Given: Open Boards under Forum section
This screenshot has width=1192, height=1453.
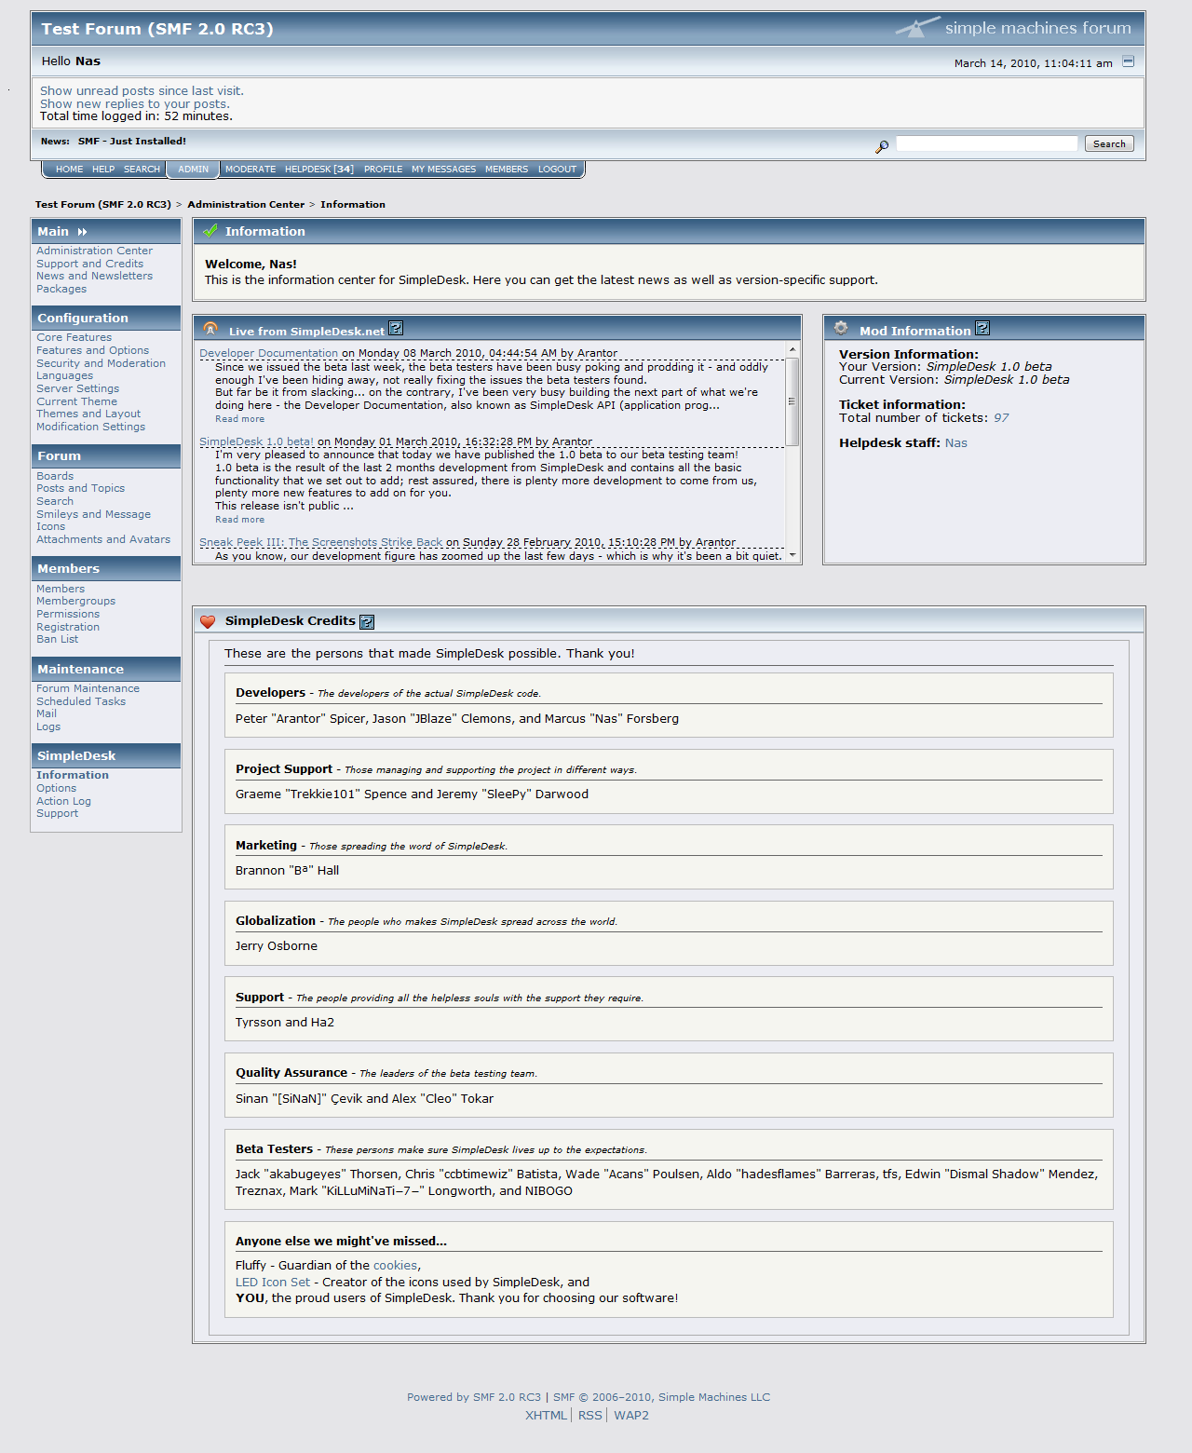Looking at the screenshot, I should (x=55, y=476).
